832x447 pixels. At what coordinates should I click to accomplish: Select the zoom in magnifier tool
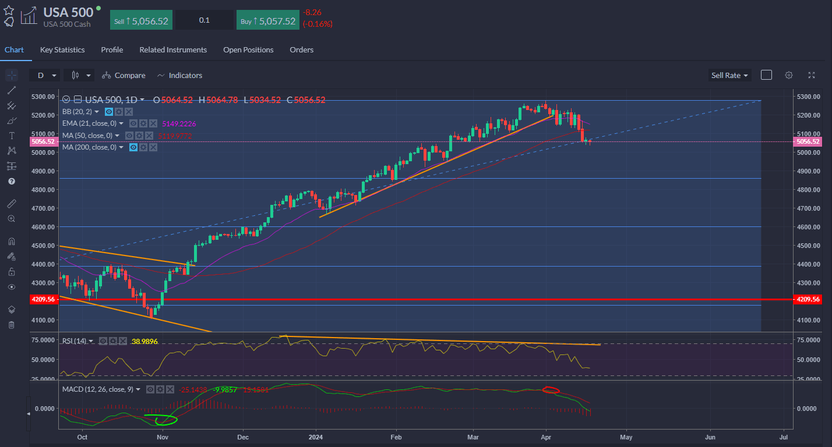[12, 219]
